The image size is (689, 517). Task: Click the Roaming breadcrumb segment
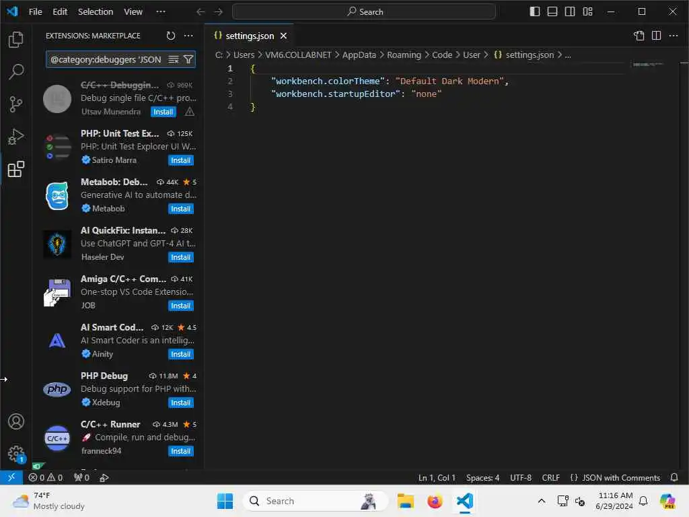[404, 55]
